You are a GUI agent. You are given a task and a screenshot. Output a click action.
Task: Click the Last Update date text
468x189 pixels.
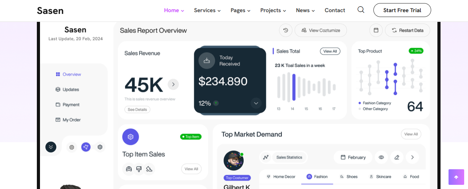click(x=75, y=39)
